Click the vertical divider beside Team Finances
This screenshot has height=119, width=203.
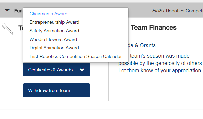108,82
